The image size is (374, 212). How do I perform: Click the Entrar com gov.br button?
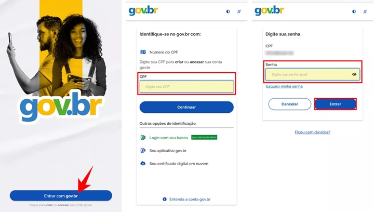tap(61, 196)
